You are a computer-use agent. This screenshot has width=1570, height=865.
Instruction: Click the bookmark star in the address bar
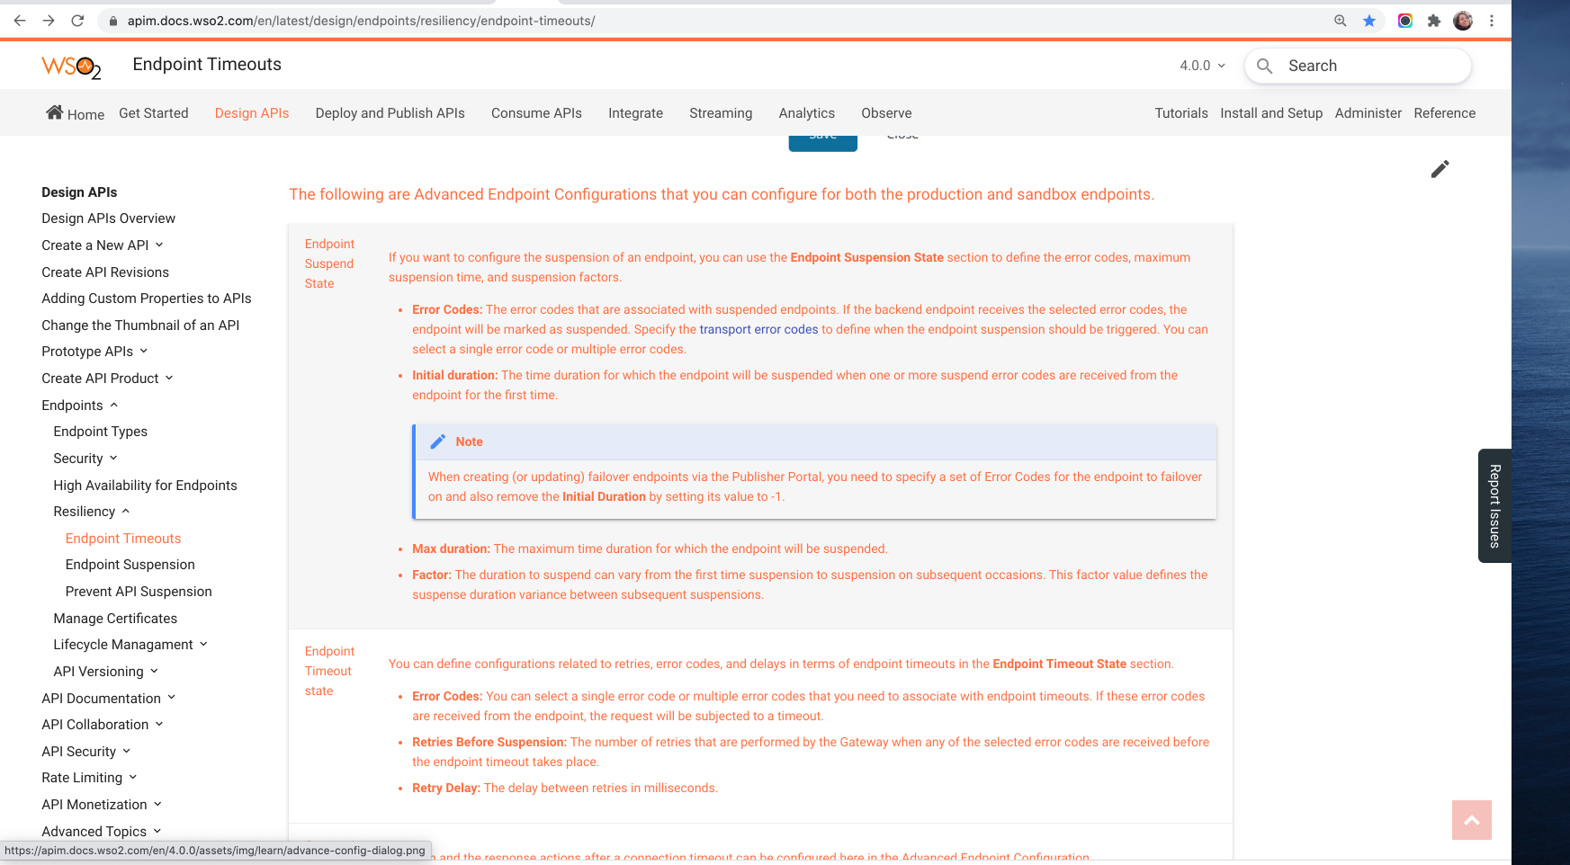(1370, 20)
